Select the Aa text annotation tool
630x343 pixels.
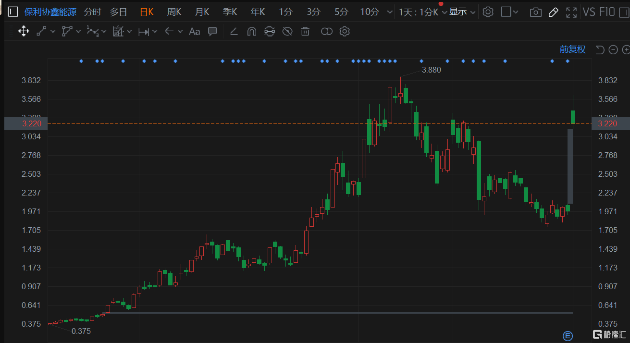pyautogui.click(x=194, y=32)
